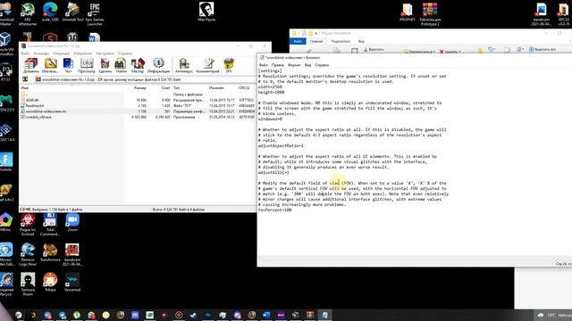
Task: Open the Правка menu in Notepad
Action: click(x=278, y=65)
